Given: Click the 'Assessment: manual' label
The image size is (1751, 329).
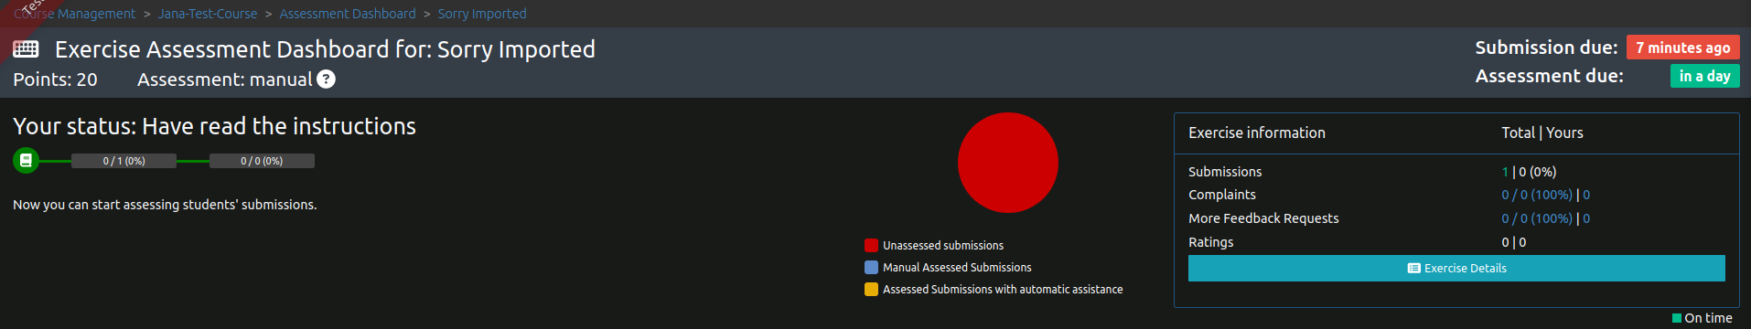Looking at the screenshot, I should coord(224,80).
